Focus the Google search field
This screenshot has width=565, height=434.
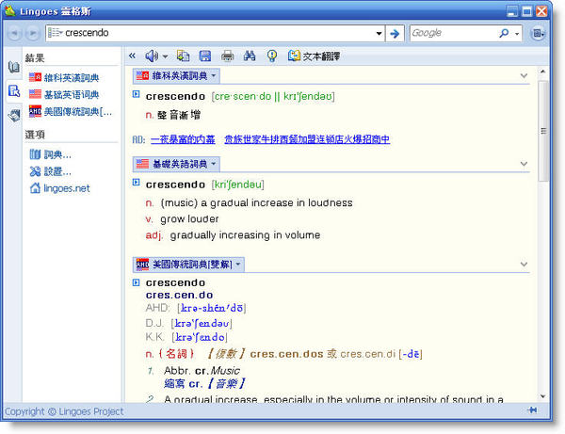(453, 33)
